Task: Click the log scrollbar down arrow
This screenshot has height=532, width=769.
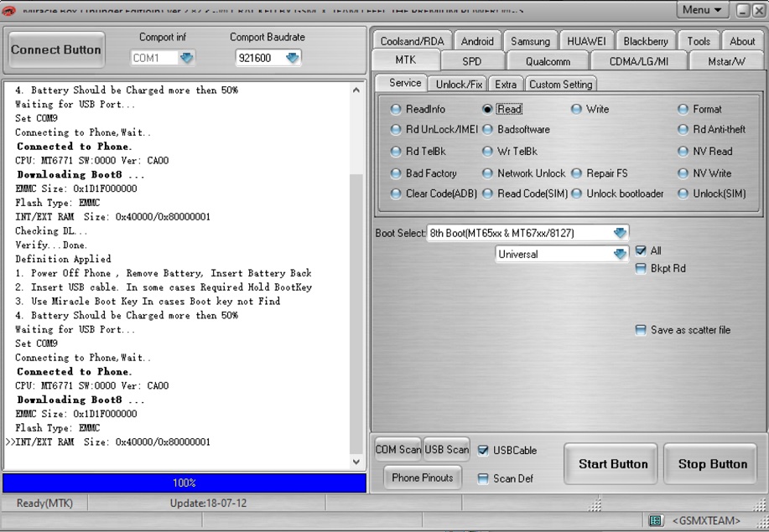Action: click(356, 462)
